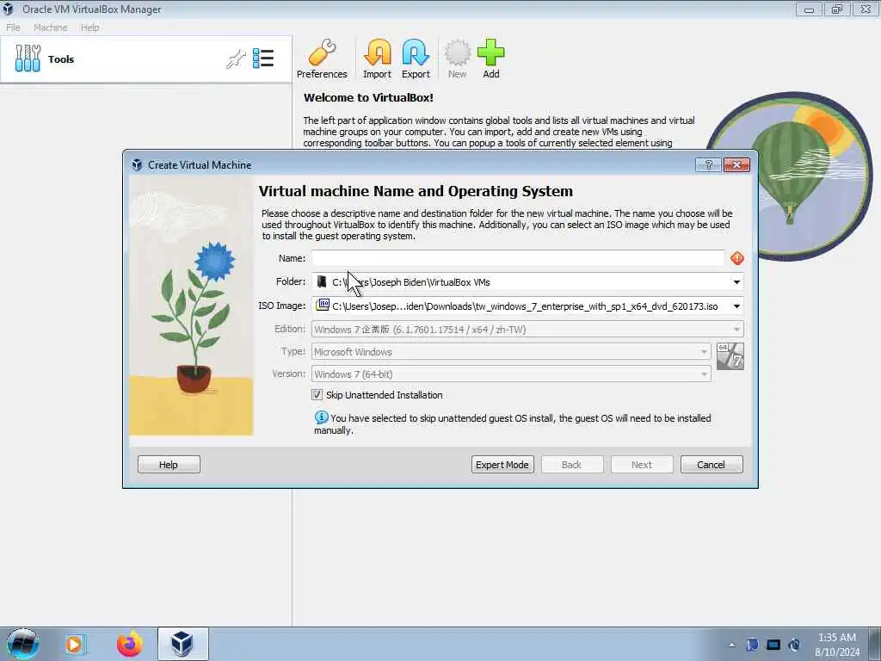The width and height of the screenshot is (881, 661).
Task: Click the VirtualBox taskbar icon
Action: pos(182,644)
